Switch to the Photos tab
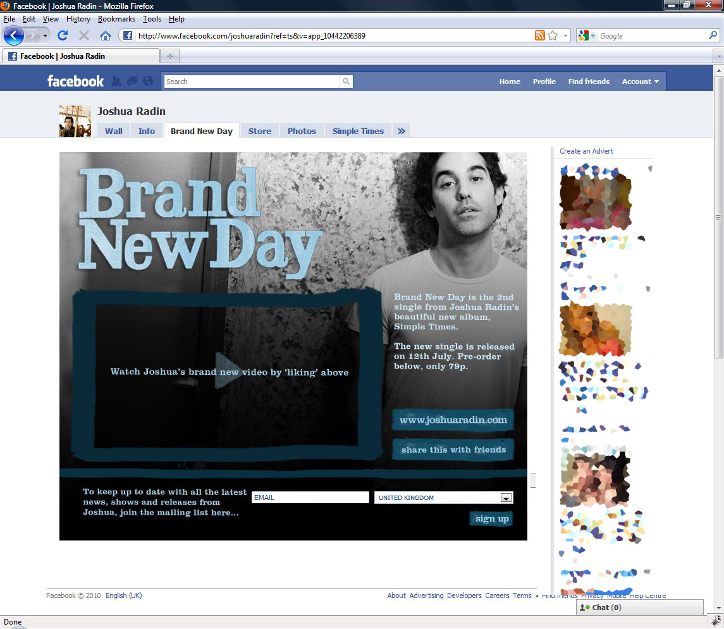The width and height of the screenshot is (724, 629). tap(302, 131)
